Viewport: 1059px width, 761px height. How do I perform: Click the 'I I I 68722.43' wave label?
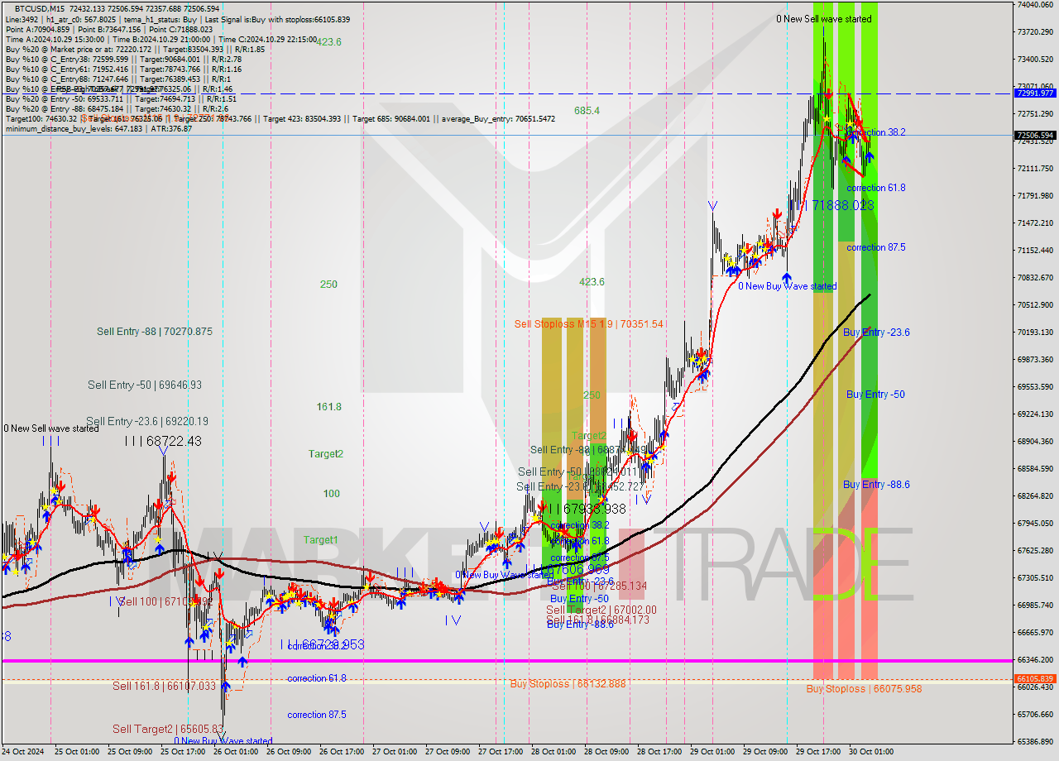(162, 442)
